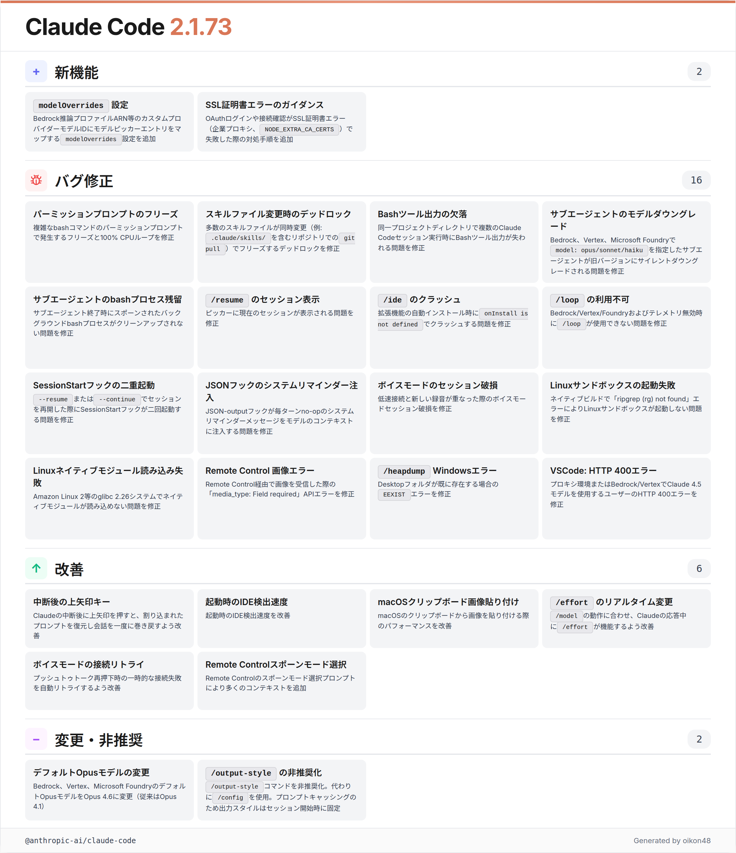Click the minus icon beside 変更・非推奨
The height and width of the screenshot is (853, 736).
click(36, 739)
